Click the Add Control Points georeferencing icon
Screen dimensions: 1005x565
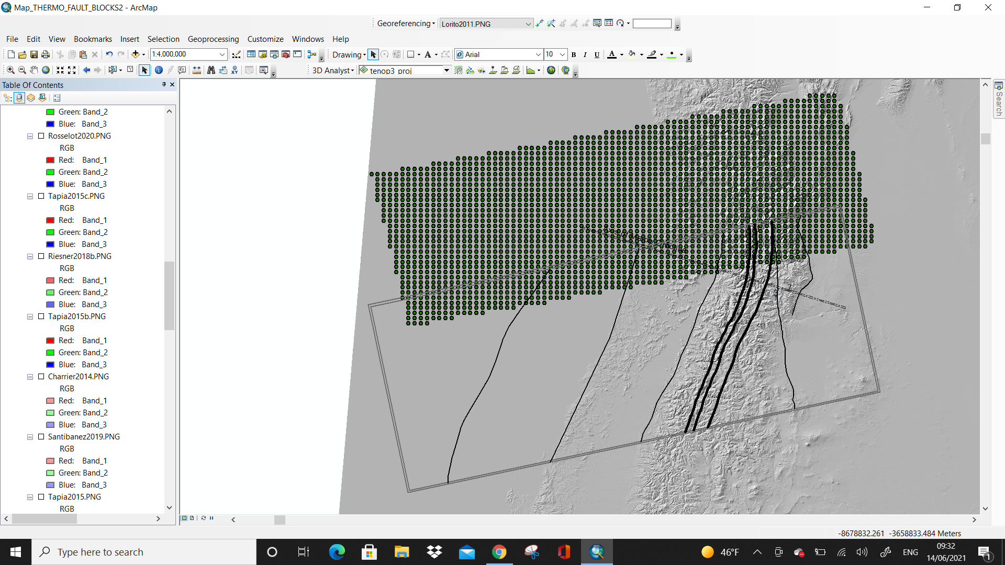(x=540, y=23)
